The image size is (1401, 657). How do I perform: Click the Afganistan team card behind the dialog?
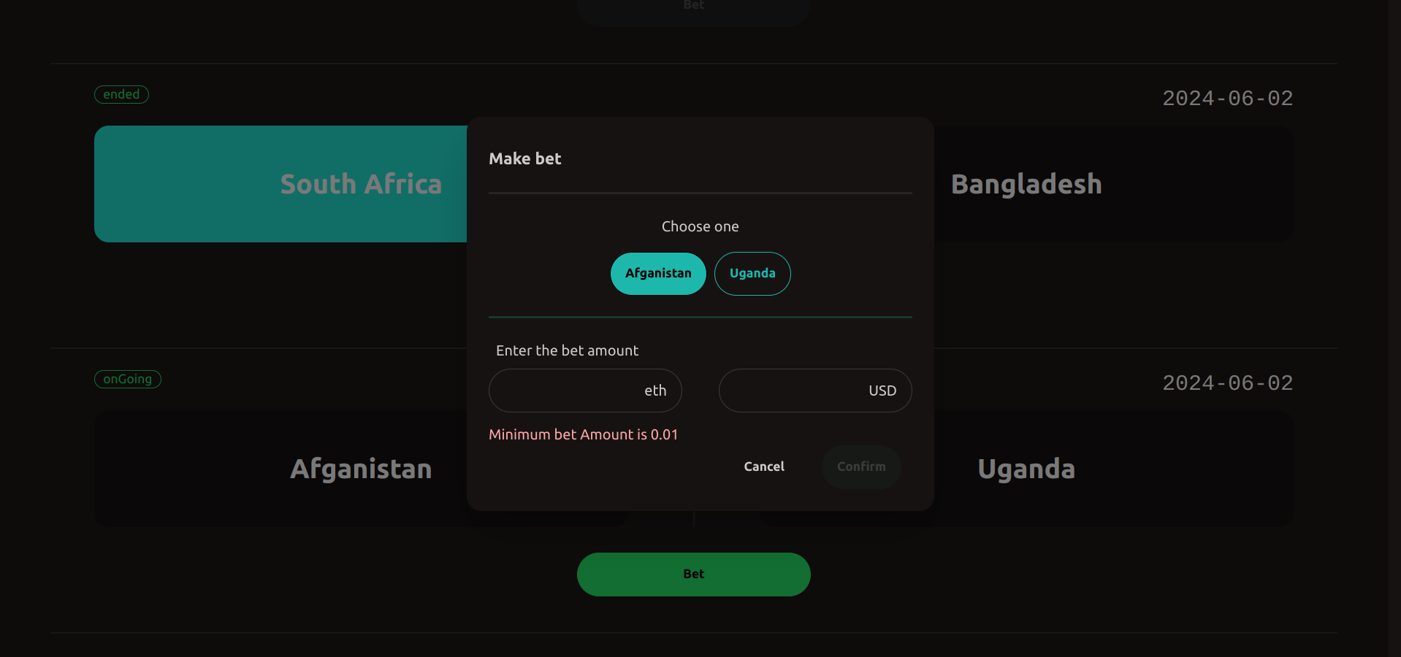pyautogui.click(x=280, y=469)
